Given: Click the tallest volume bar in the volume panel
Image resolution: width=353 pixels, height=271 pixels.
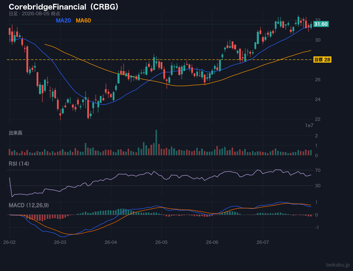Looking at the screenshot, I should pos(156,143).
